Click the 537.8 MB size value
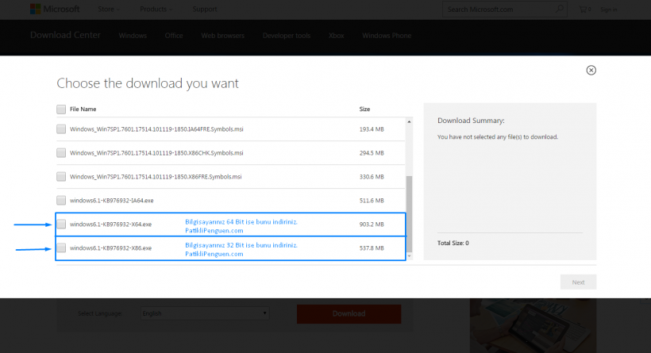The image size is (651, 353). pyautogui.click(x=372, y=248)
